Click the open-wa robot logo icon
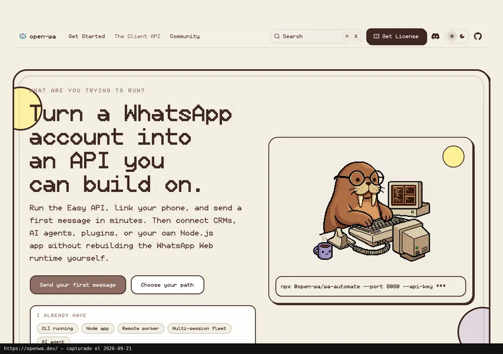503x354 pixels. click(x=23, y=36)
